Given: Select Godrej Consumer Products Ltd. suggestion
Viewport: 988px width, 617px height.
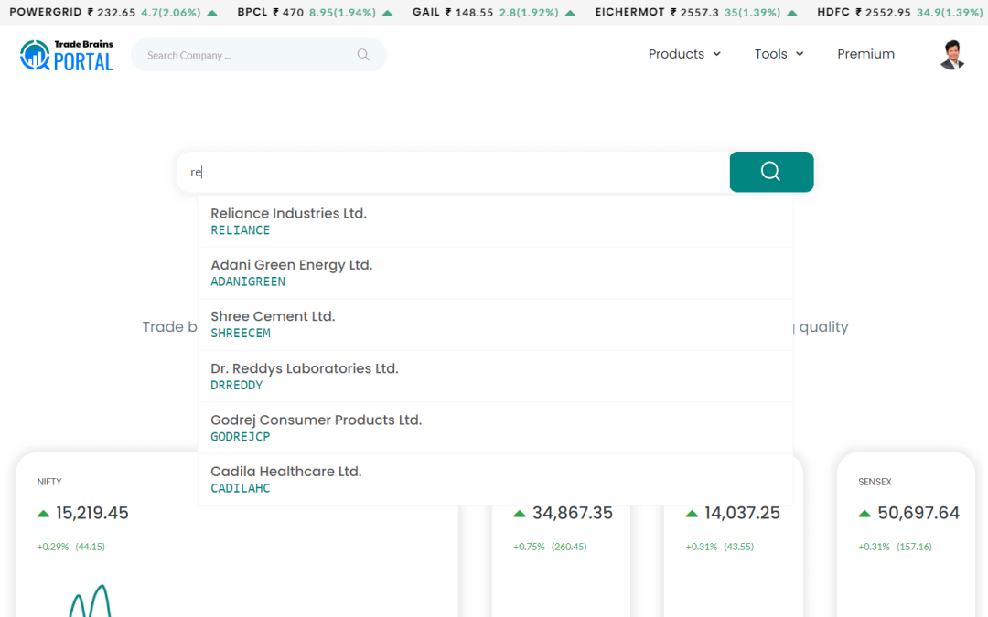Looking at the screenshot, I should tap(495, 428).
